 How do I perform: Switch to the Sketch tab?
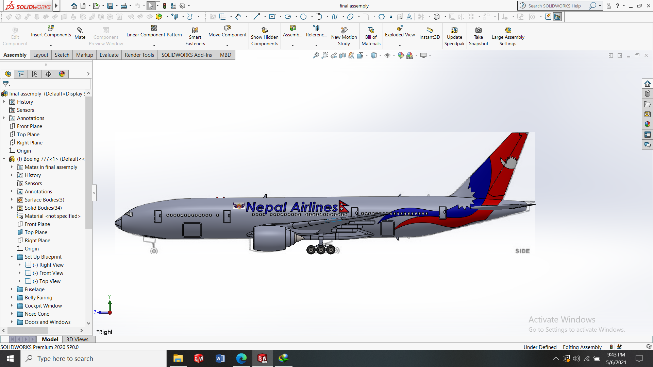pyautogui.click(x=62, y=55)
